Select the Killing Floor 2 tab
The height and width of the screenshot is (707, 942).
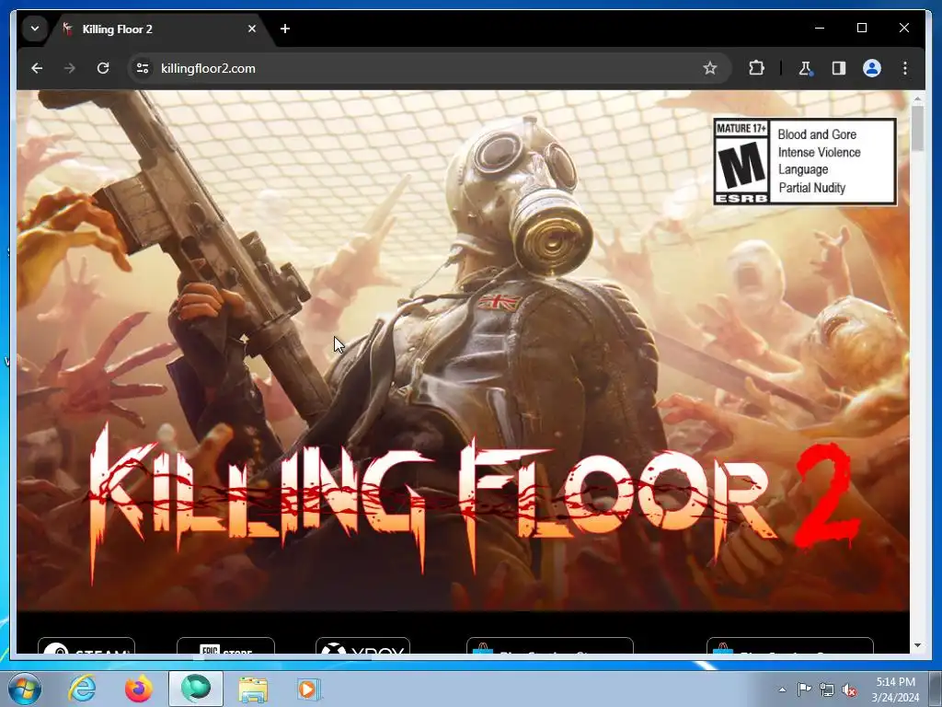(160, 29)
